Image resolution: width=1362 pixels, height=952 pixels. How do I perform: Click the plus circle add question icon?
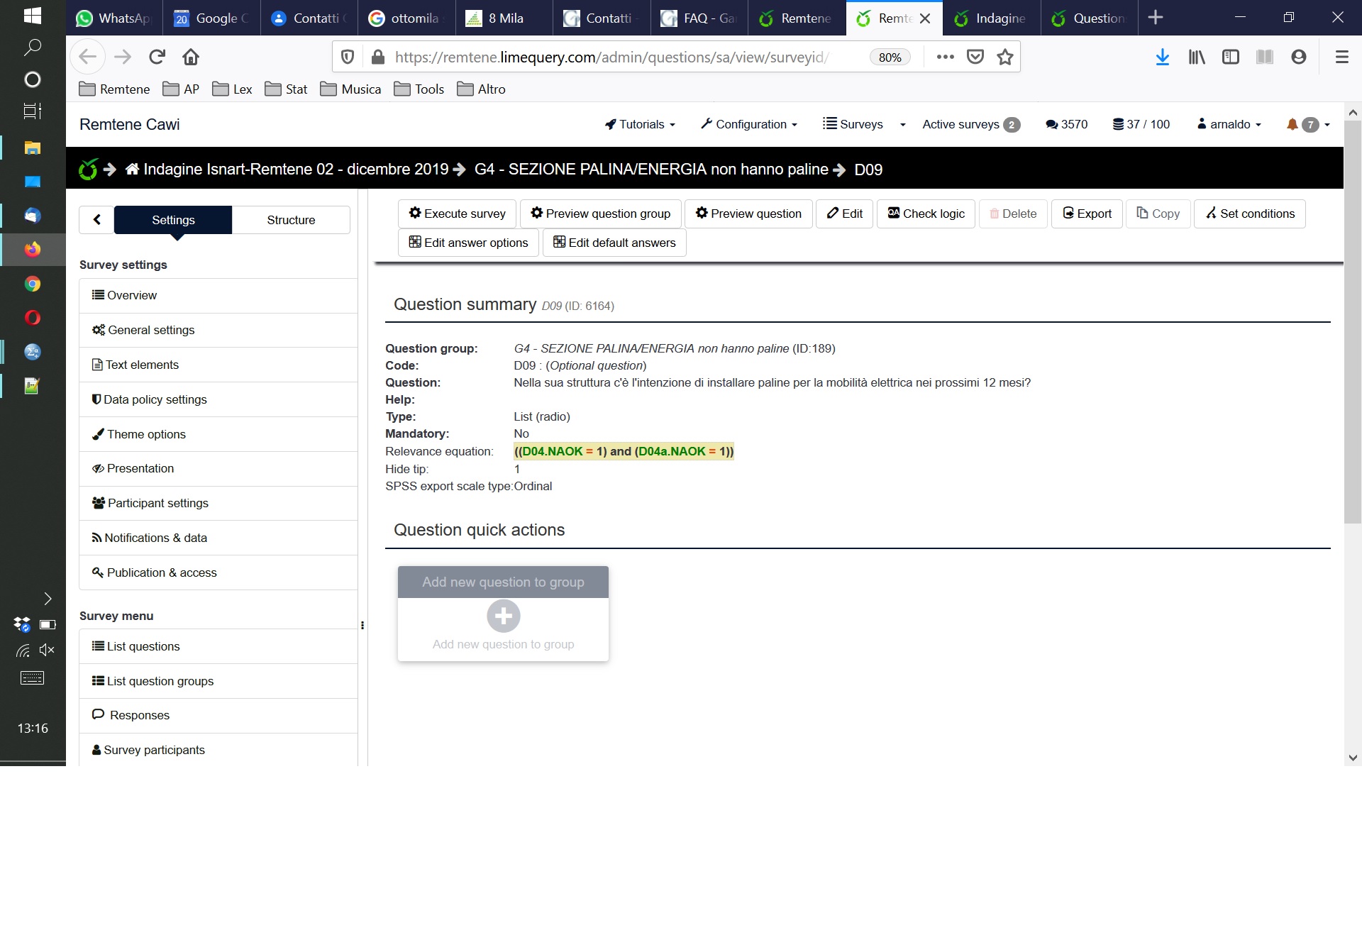pyautogui.click(x=503, y=616)
